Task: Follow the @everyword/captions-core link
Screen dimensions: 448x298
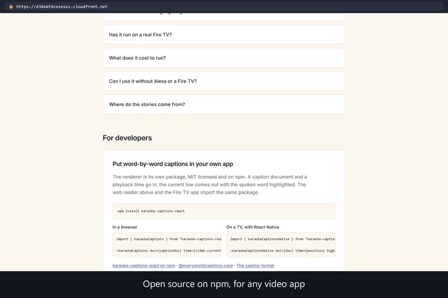Action: click(206, 265)
